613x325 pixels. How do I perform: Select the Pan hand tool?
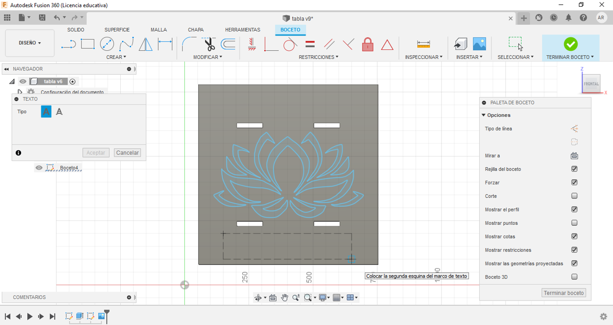pyautogui.click(x=284, y=298)
